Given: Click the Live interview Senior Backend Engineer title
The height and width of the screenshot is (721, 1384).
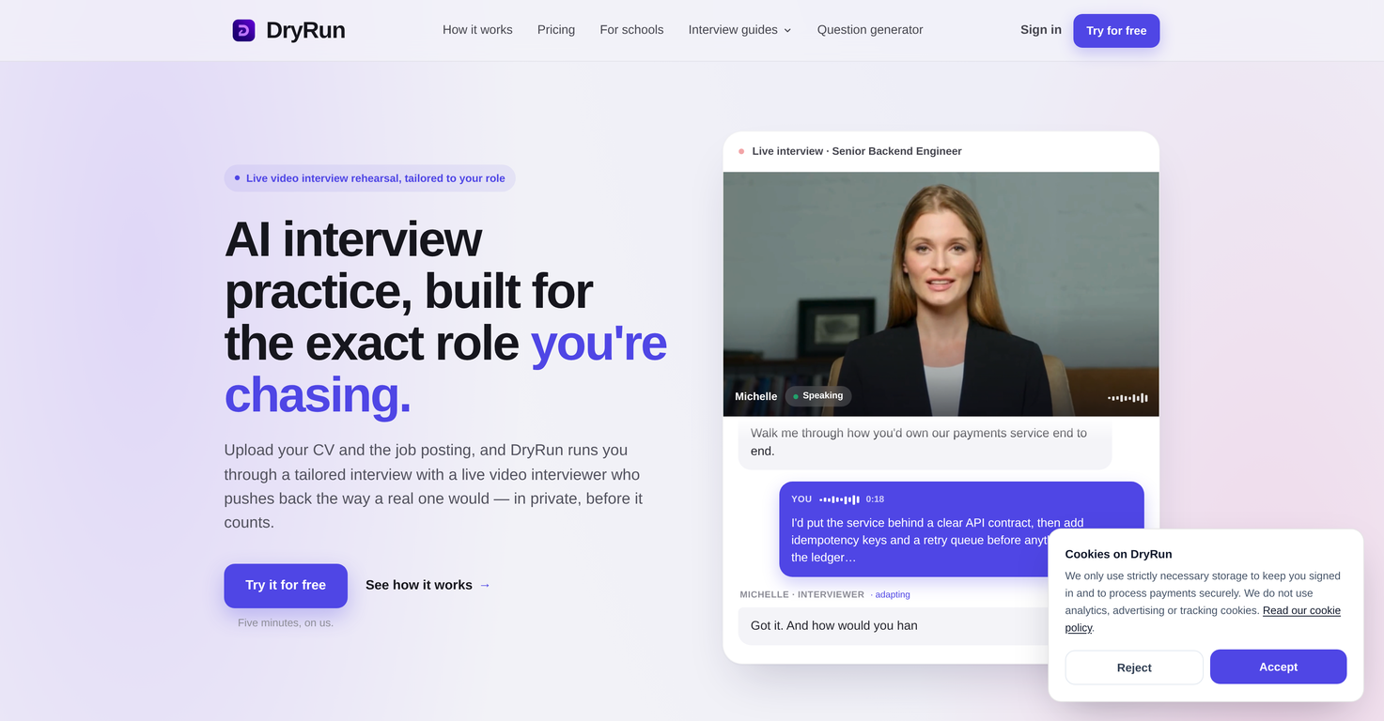Looking at the screenshot, I should (857, 151).
